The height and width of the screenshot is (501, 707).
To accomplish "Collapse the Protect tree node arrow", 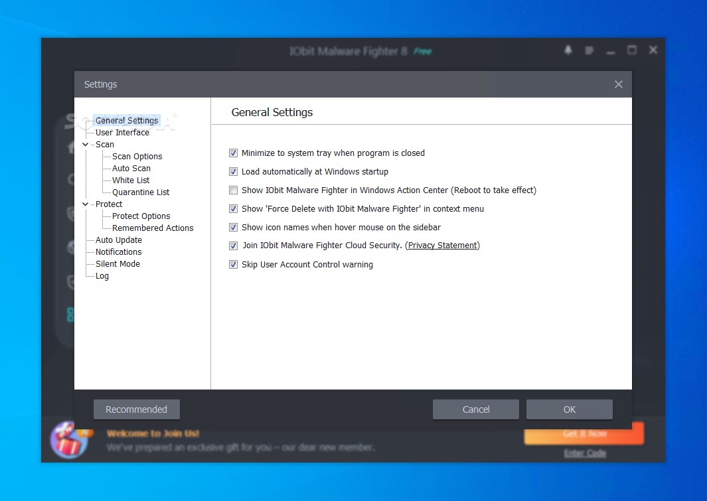I will click(x=85, y=204).
